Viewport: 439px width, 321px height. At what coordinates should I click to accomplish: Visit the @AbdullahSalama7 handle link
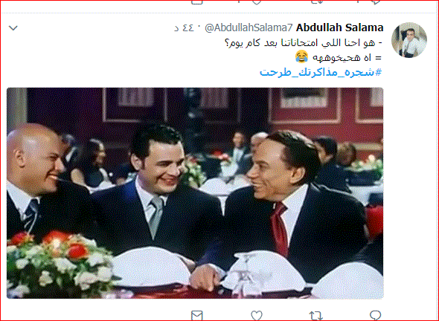[249, 28]
